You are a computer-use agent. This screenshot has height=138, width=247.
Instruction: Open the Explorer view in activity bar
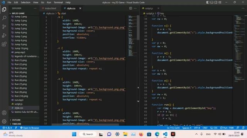click(x=4, y=9)
